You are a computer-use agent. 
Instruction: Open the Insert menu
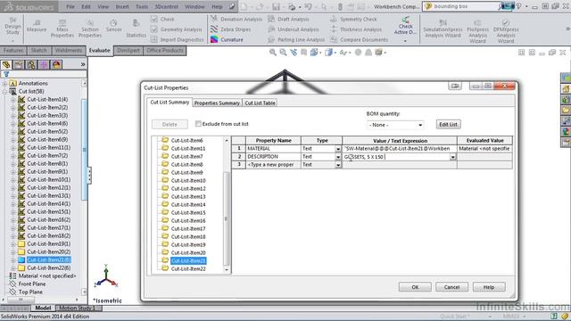122,6
